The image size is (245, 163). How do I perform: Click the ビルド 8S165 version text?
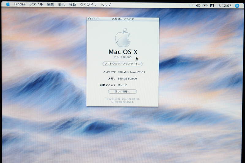(x=123, y=57)
